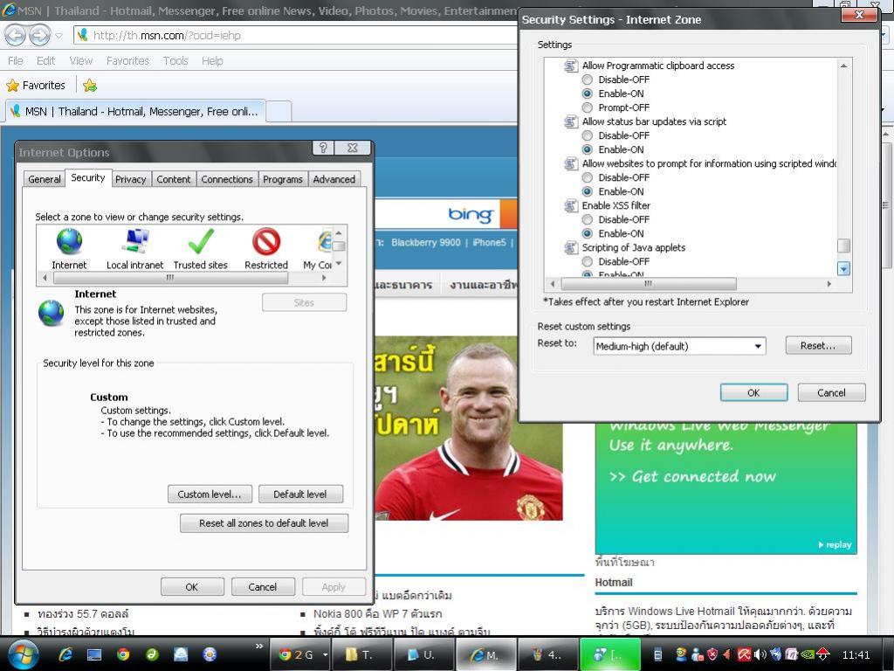This screenshot has height=671, width=894.
Task: Select the Local intranet zone icon
Action: (135, 242)
